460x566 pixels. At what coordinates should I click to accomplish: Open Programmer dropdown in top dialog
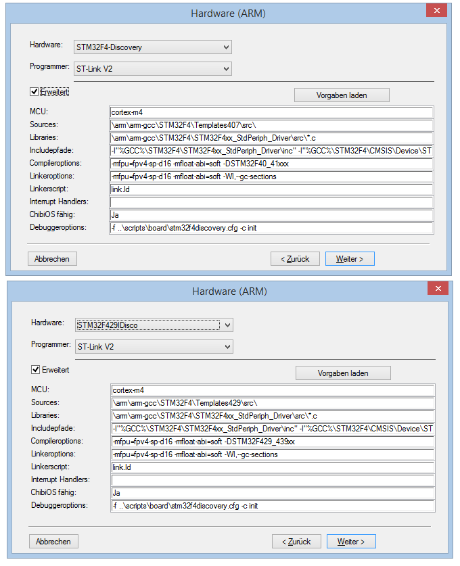(x=152, y=68)
